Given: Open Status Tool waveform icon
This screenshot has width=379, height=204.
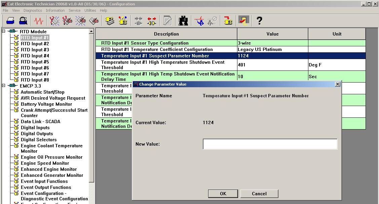Looking at the screenshot, I should pyautogui.click(x=39, y=21).
